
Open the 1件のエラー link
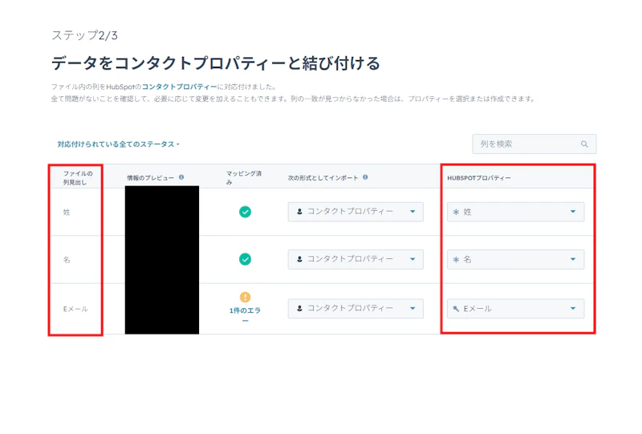(x=245, y=314)
